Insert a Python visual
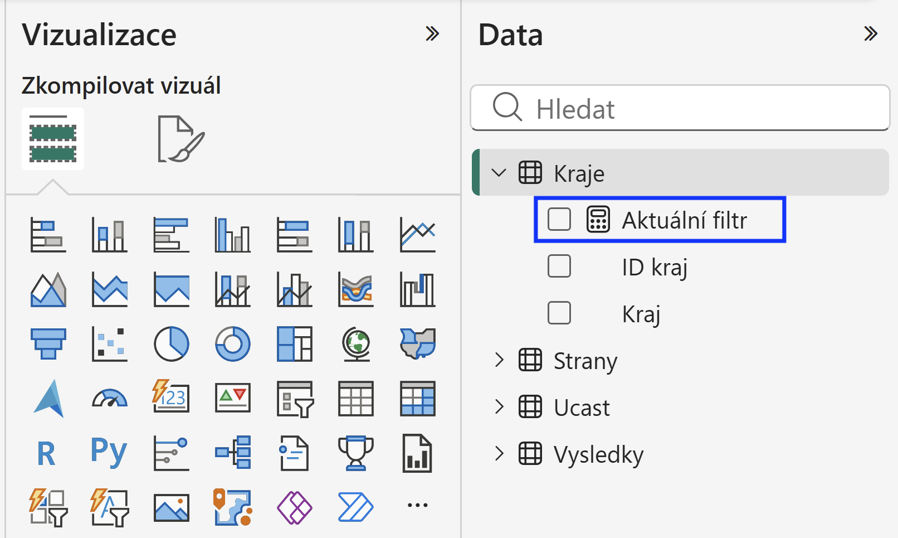Image resolution: width=898 pixels, height=538 pixels. pos(109,452)
